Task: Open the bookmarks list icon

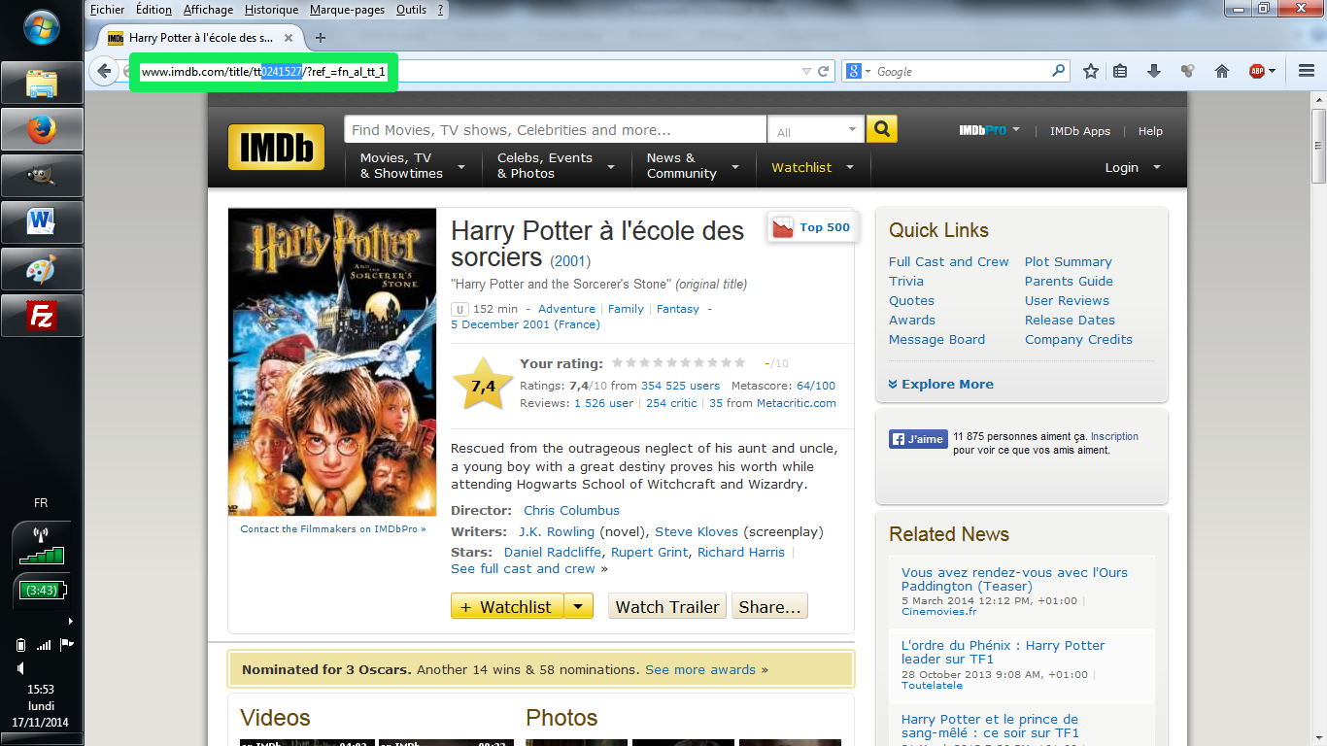Action: tap(1120, 71)
